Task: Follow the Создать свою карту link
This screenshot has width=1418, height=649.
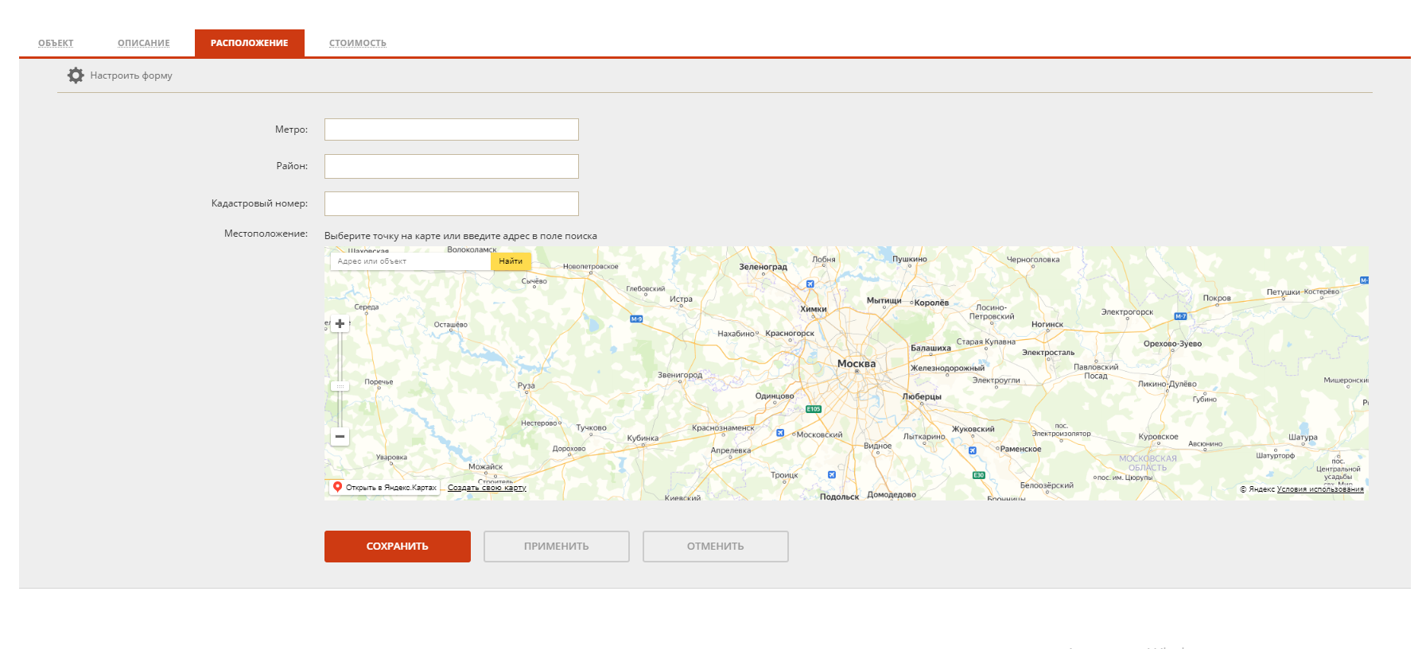Action: click(x=487, y=488)
